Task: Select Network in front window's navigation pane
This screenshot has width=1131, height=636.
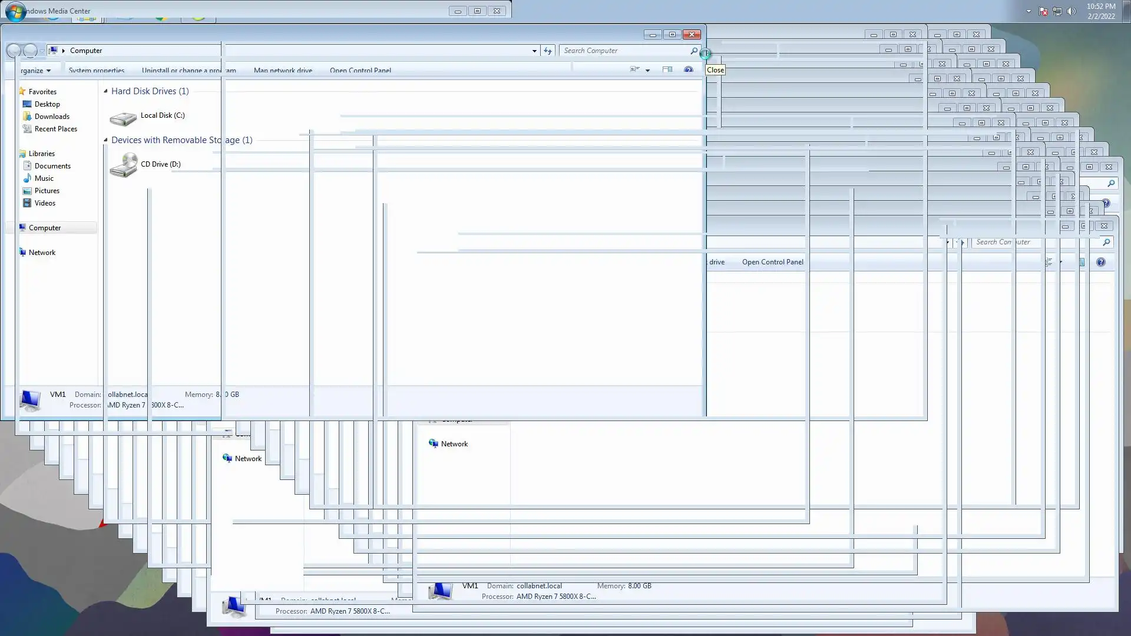Action: click(42, 253)
